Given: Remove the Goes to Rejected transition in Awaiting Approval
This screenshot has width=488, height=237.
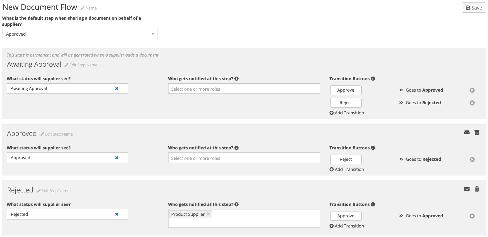Looking at the screenshot, I should coord(472,103).
